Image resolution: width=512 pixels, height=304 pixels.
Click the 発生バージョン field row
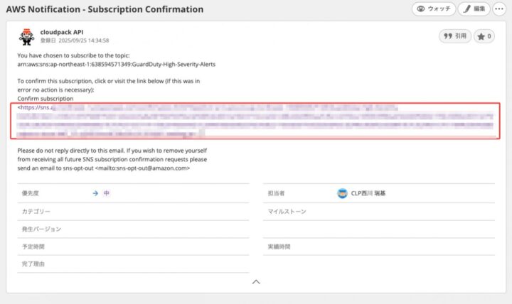134,229
